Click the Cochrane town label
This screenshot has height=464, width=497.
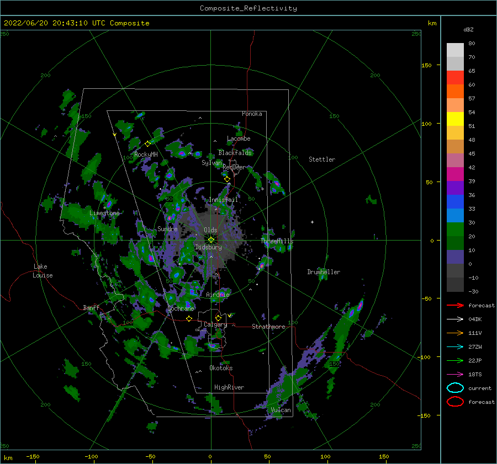[181, 308]
